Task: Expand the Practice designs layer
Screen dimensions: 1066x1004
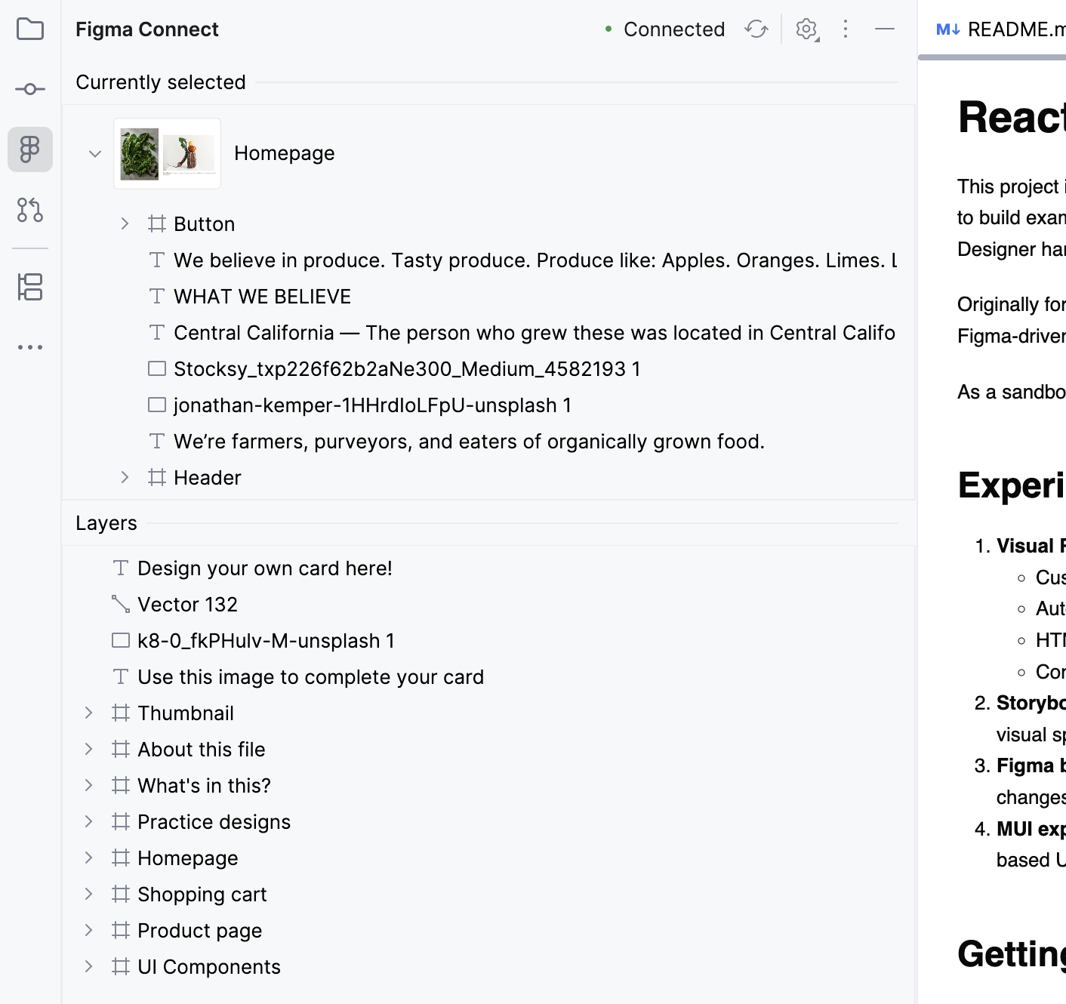Action: pos(88,821)
